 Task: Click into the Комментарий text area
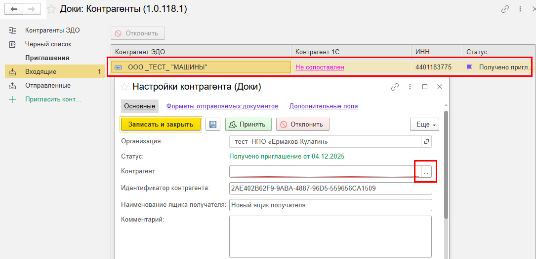click(x=330, y=236)
